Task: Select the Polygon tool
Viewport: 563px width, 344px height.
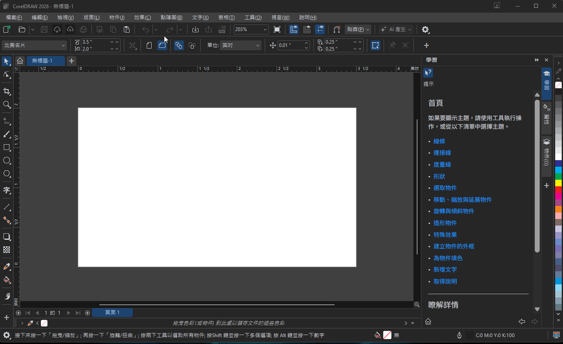Action: coord(7,174)
